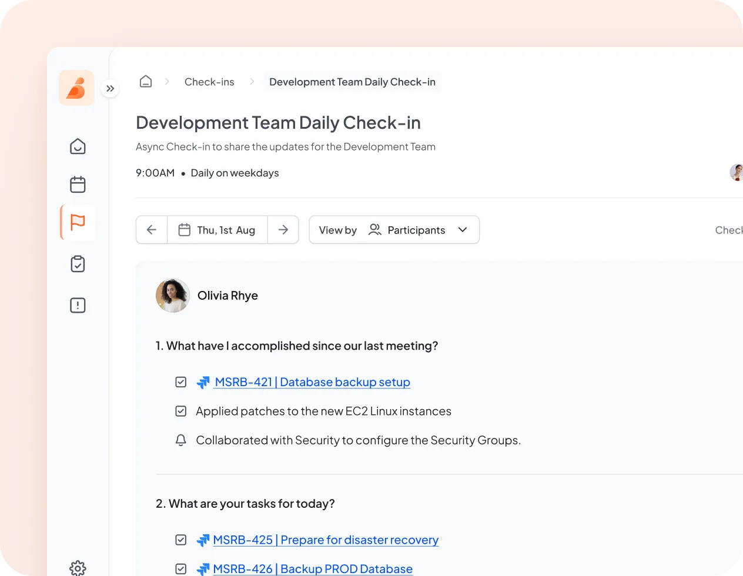The height and width of the screenshot is (576, 743).
Task: Click Daily on weekdays text
Action: pyautogui.click(x=235, y=173)
